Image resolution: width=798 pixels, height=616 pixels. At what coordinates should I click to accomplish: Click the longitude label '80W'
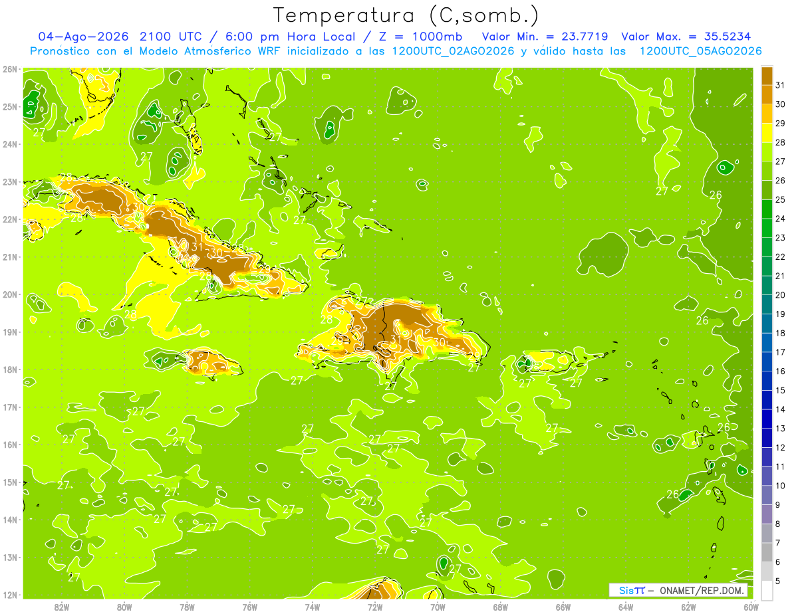click(124, 607)
